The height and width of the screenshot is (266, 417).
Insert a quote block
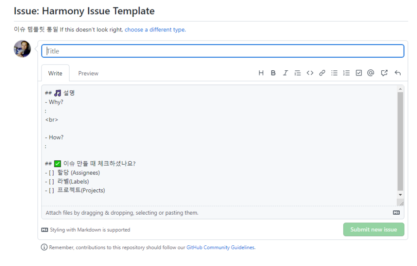297,73
